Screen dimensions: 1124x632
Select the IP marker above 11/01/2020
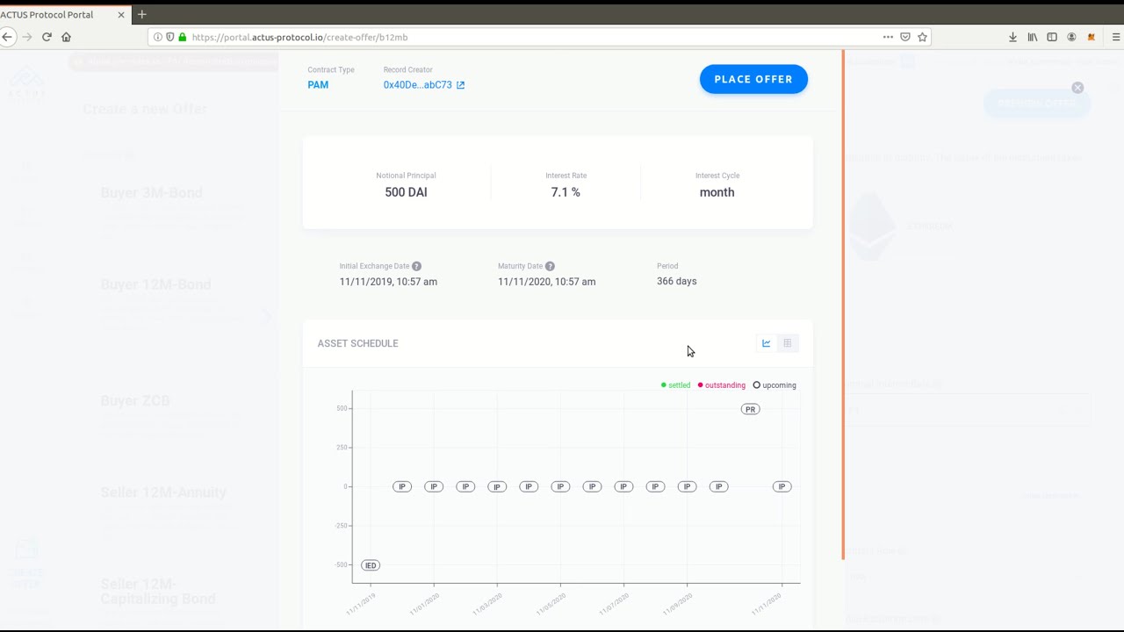(434, 486)
